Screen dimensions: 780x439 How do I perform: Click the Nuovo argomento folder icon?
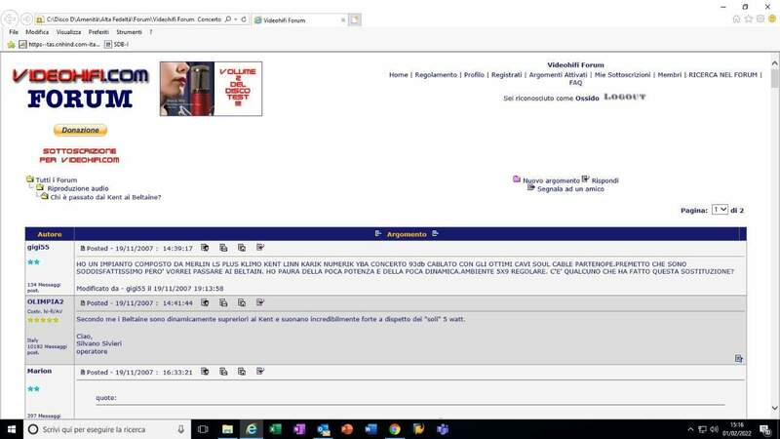pos(517,180)
